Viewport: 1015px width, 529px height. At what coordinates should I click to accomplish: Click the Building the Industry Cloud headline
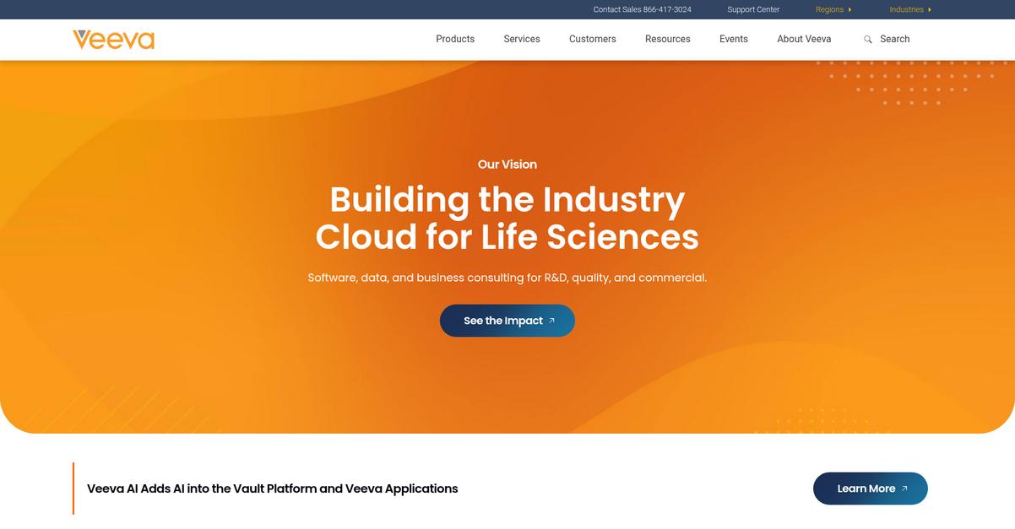coord(507,218)
